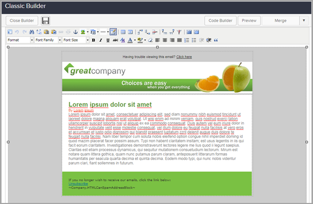Viewport: 313px width, 204px height.
Task: Toggle Align Left
Action: [158, 40]
